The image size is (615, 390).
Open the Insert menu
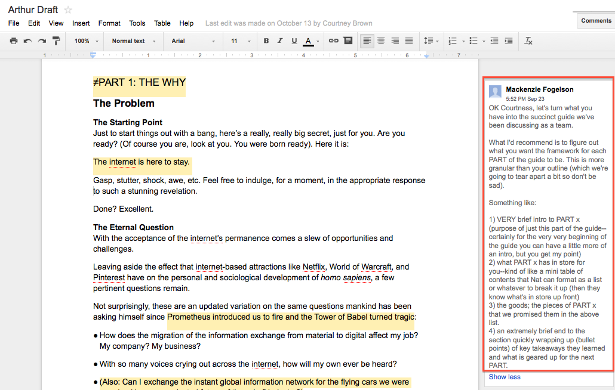(x=81, y=23)
